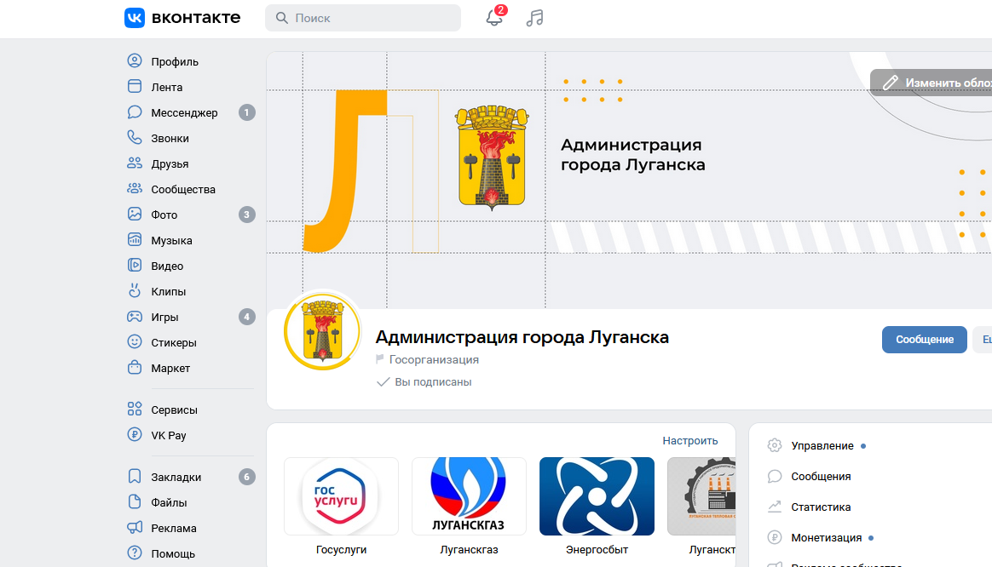
Task: Click the heading Администрация города Луганска
Action: 522,337
